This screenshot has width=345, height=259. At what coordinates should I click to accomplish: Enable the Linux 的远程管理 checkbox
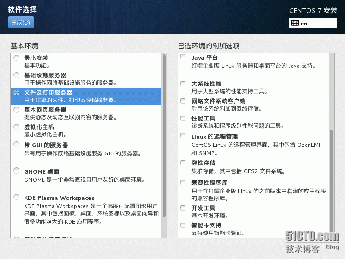pyautogui.click(x=183, y=136)
